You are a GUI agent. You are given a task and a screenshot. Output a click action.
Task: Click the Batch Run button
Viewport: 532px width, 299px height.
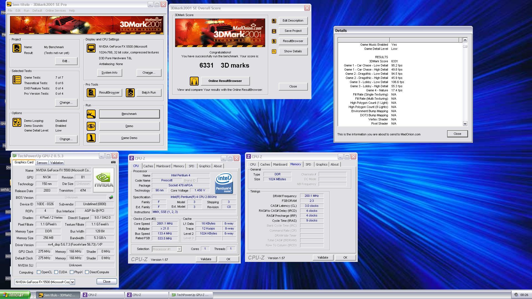pyautogui.click(x=149, y=92)
